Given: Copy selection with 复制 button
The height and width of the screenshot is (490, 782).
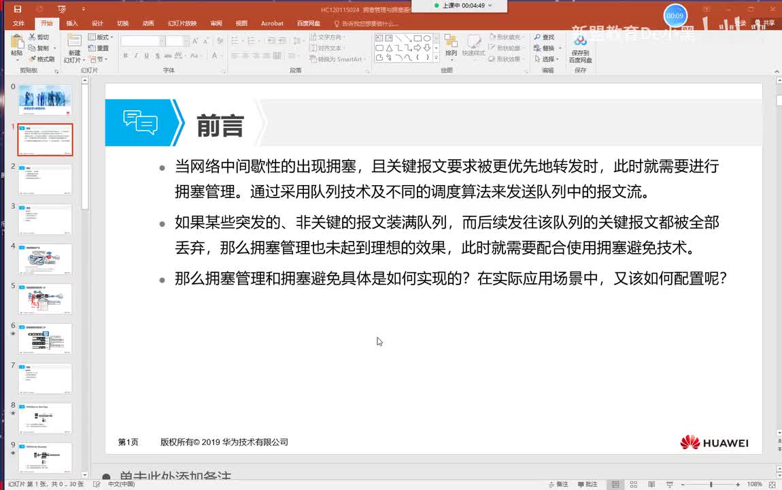Looking at the screenshot, I should tap(39, 48).
